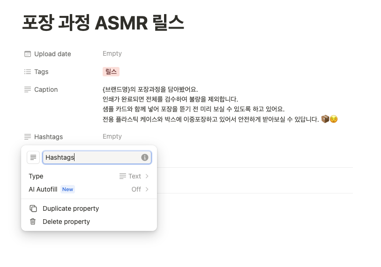Click the Caption text property icon
Viewport: 381px width, 267px height.
28,89
